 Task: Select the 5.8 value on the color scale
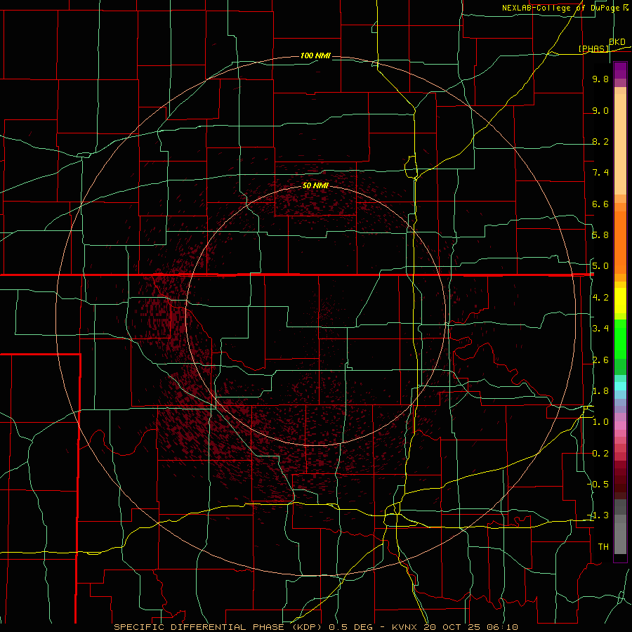pos(600,235)
